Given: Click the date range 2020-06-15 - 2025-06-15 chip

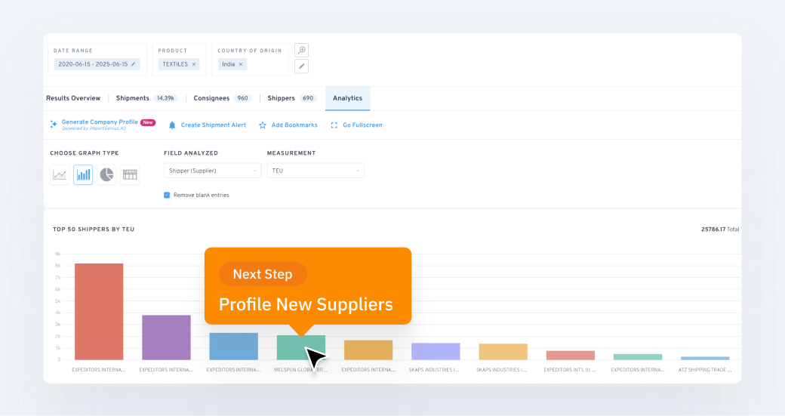Looking at the screenshot, I should 97,64.
